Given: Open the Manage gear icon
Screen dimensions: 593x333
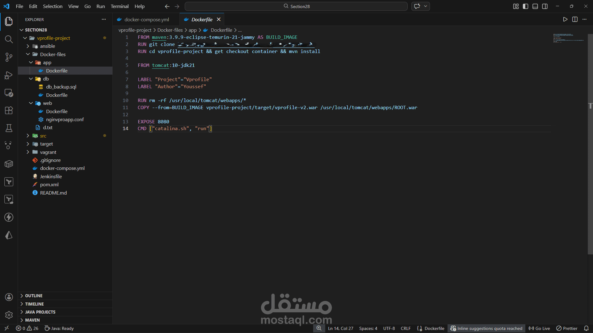Looking at the screenshot, I should pos(9,315).
